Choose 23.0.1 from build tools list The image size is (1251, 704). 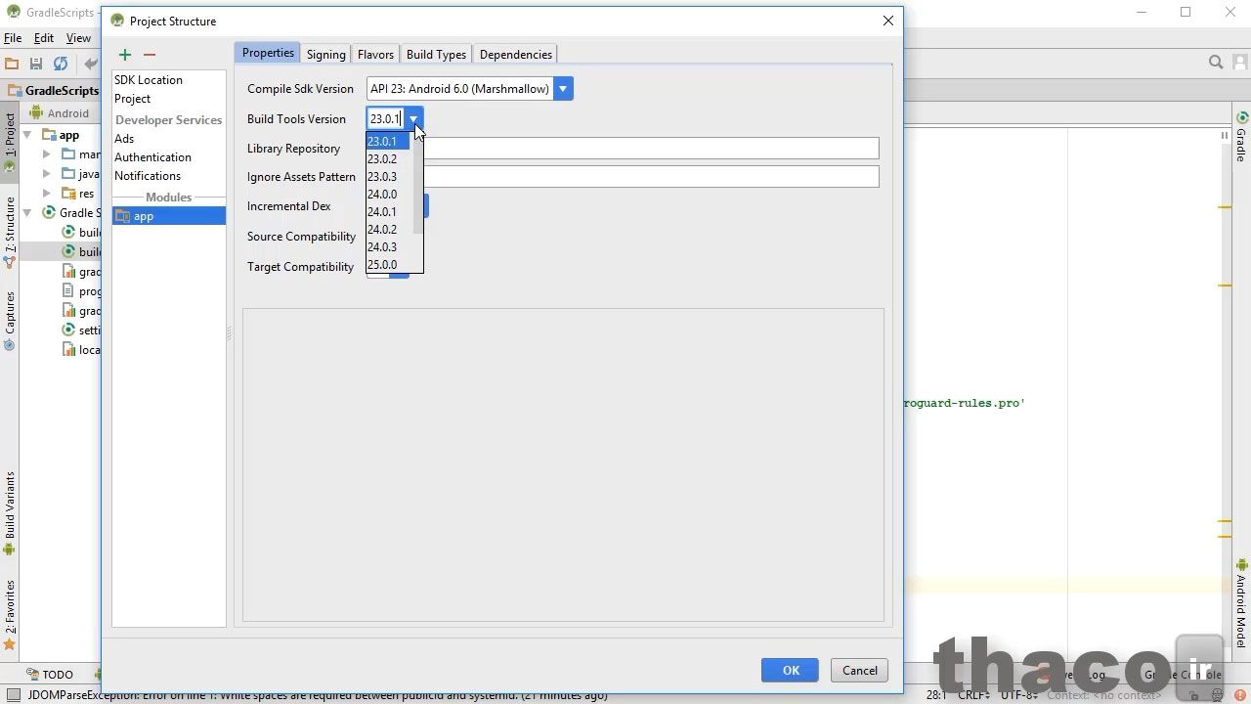click(387, 142)
